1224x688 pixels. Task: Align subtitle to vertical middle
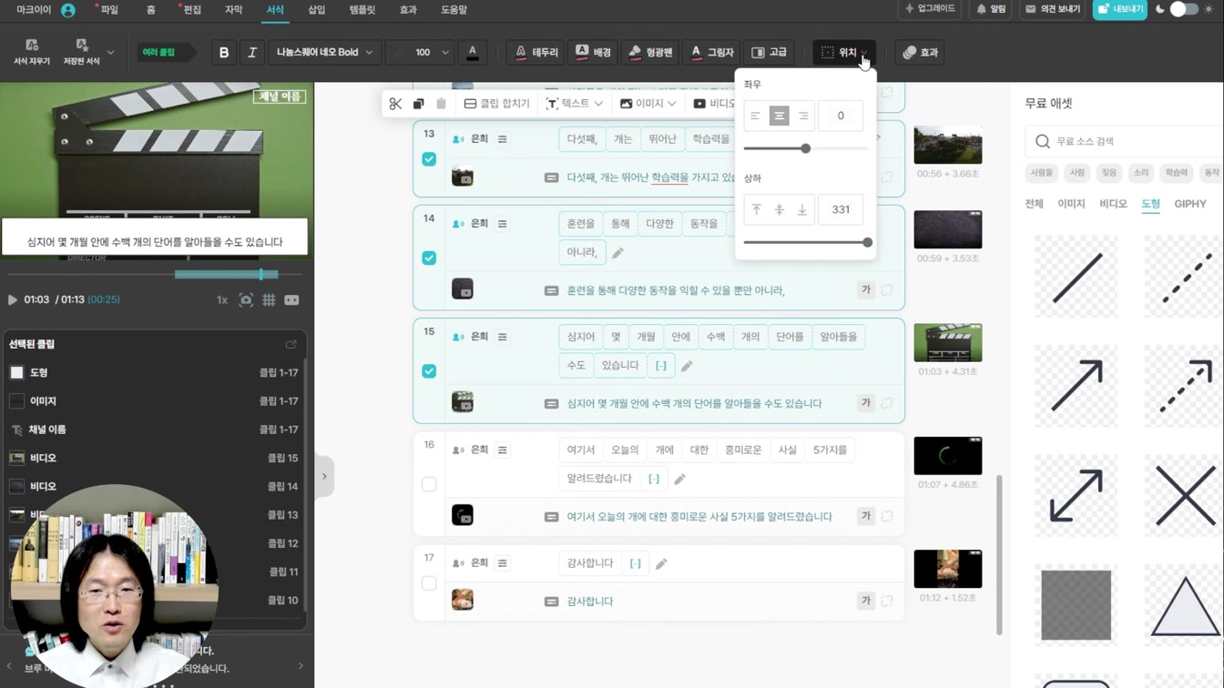coord(779,209)
